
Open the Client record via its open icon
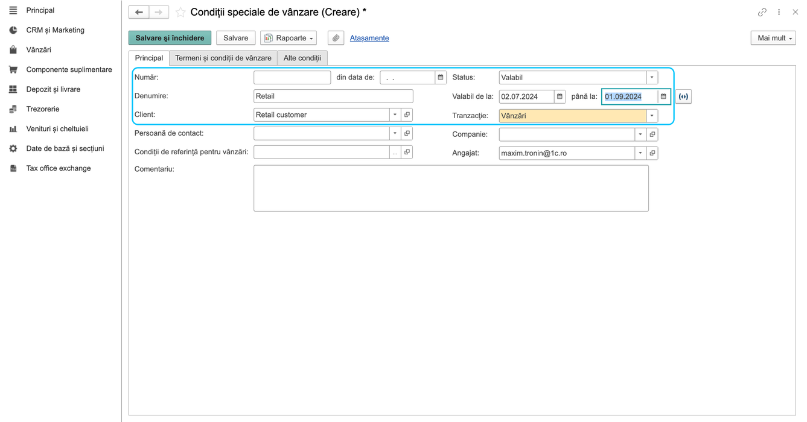coord(407,115)
